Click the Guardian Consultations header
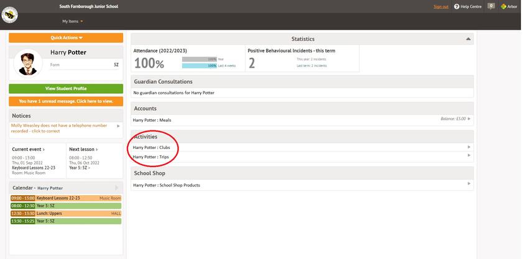The height and width of the screenshot is (259, 526). (302, 82)
